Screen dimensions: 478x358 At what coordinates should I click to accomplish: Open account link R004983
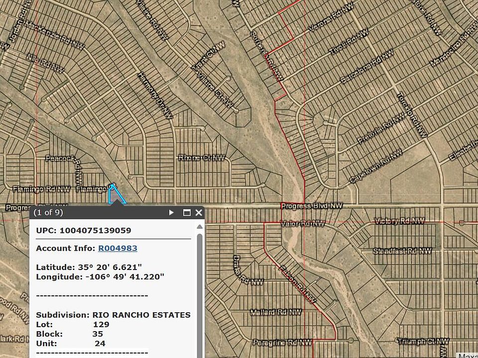(x=118, y=248)
